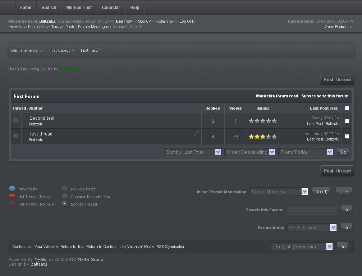Image resolution: width=362 pixels, height=276 pixels.
Task: Click the attachment paperclip on Test thread
Action: tap(197, 133)
